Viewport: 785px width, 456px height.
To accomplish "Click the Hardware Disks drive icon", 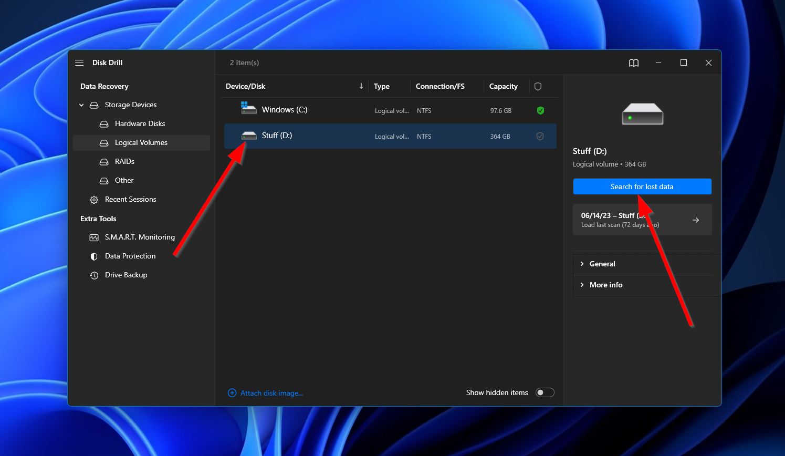I will [104, 124].
